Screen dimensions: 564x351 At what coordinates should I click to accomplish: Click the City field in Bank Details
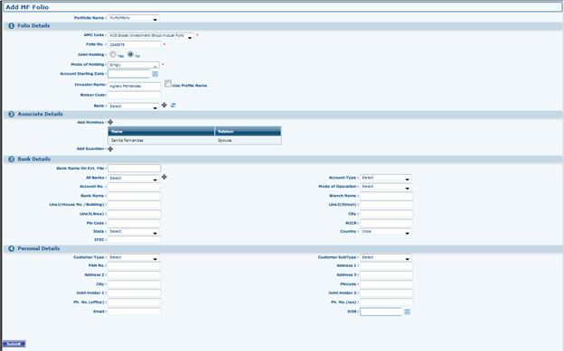coord(386,214)
